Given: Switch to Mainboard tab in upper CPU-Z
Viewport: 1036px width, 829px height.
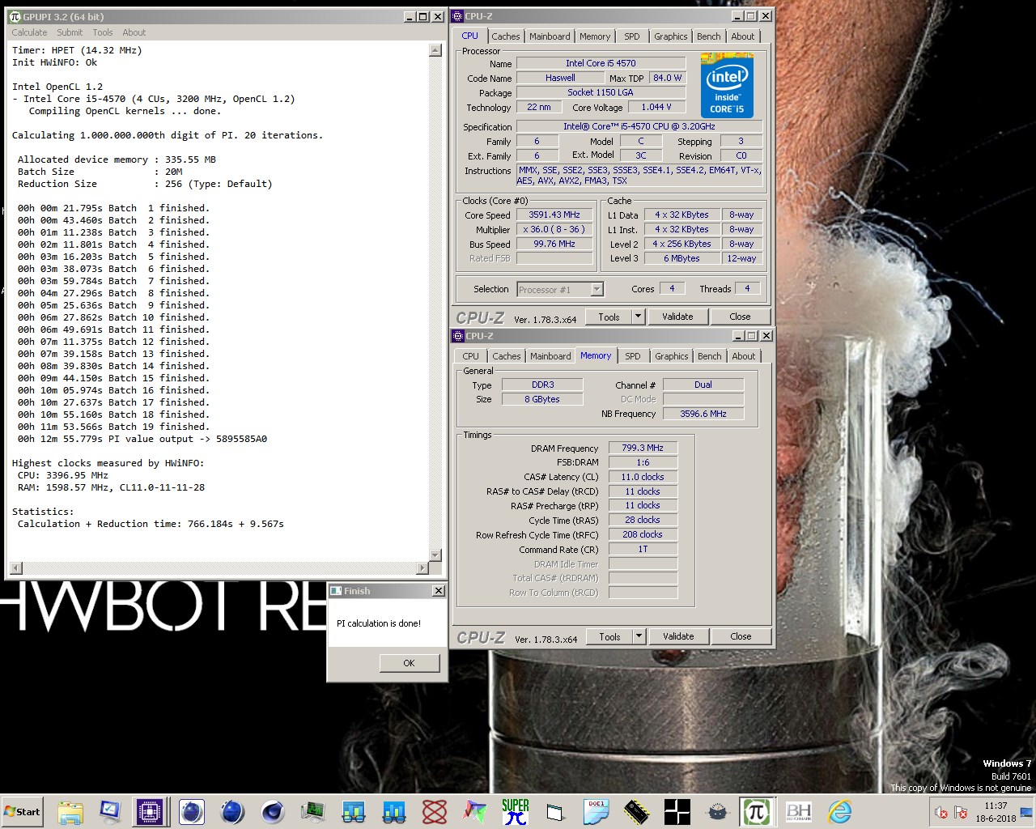Looking at the screenshot, I should click(550, 36).
